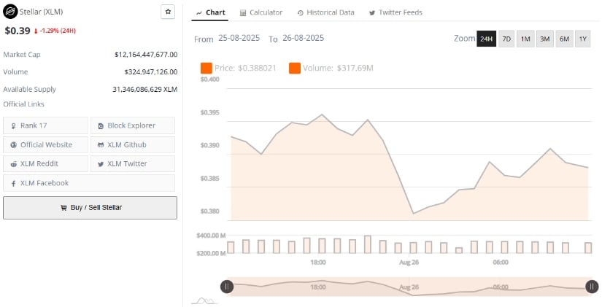Click the Official Links label
The image size is (602, 307).
[x=24, y=104]
